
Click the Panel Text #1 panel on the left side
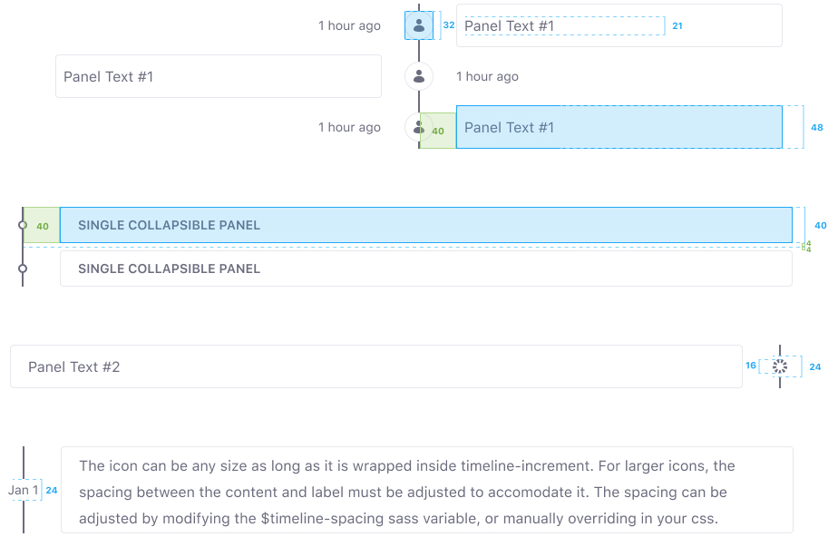pyautogui.click(x=219, y=76)
